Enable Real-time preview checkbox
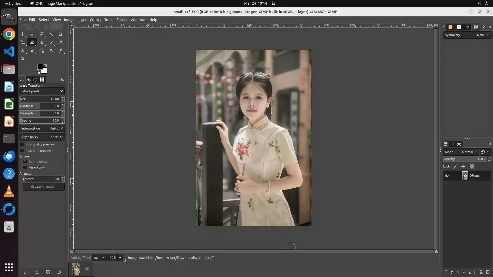The image size is (493, 277). [x=22, y=151]
